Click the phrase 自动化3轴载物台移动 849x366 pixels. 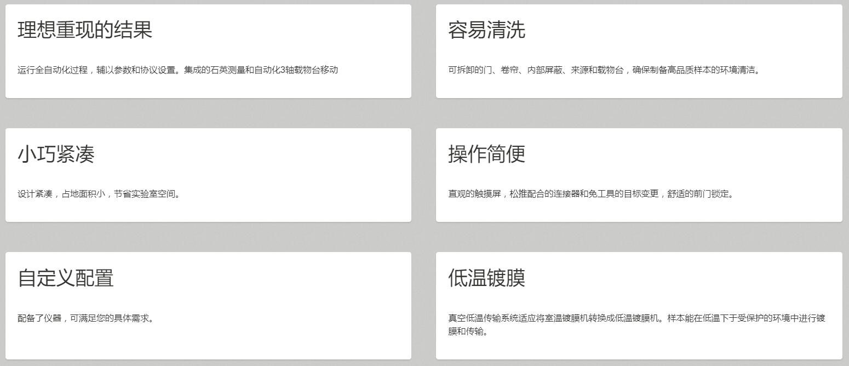(x=296, y=70)
